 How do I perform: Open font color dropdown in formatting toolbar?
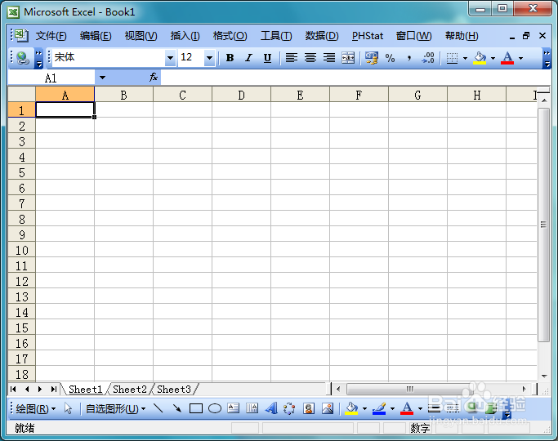(520, 58)
